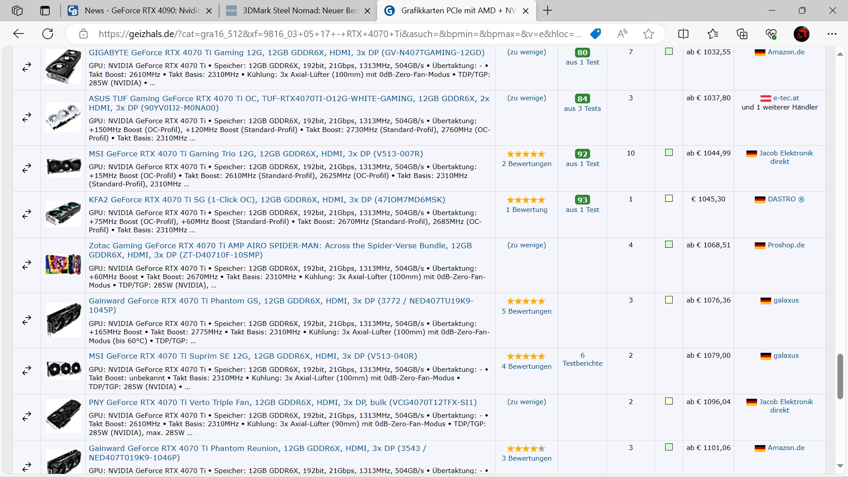Tick the checkbox in the MSI Gaming Trio row
Viewport: 848px width, 477px height.
[x=669, y=153]
